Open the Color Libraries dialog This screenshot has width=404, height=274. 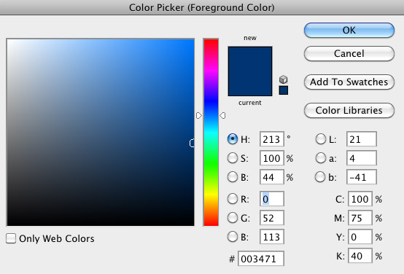tap(349, 111)
